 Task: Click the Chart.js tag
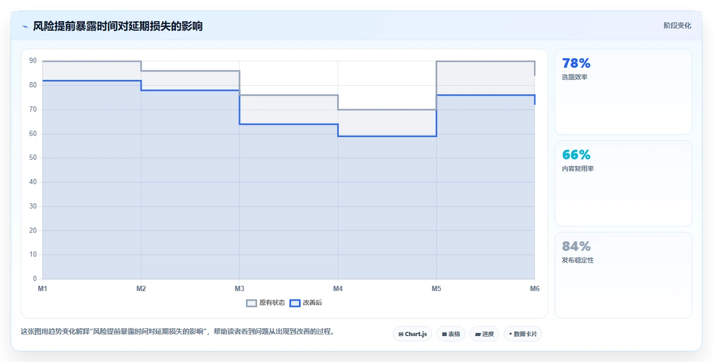[x=412, y=334]
